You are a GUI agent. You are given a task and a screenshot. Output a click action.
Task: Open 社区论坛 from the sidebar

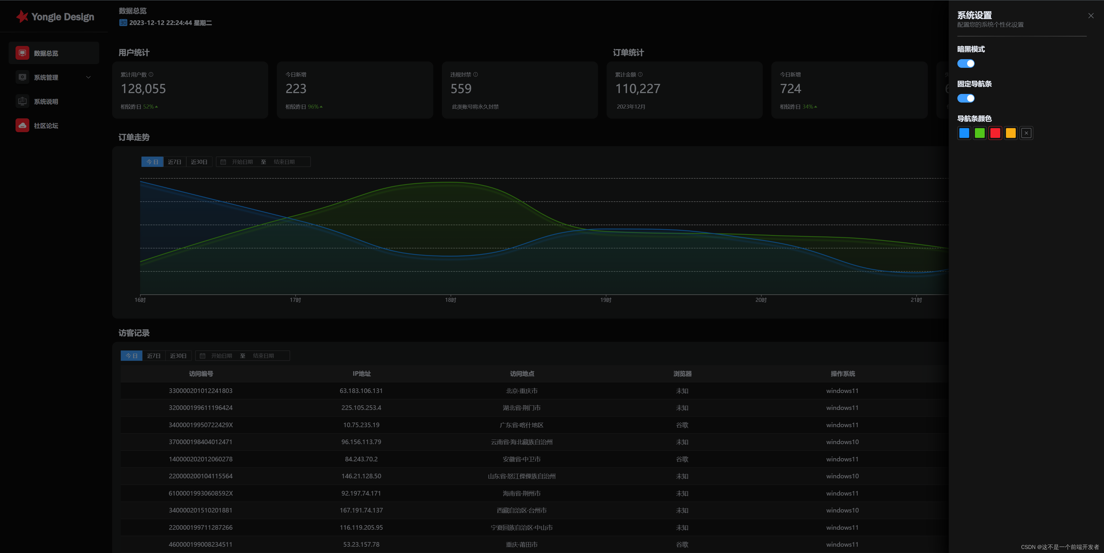tap(46, 126)
